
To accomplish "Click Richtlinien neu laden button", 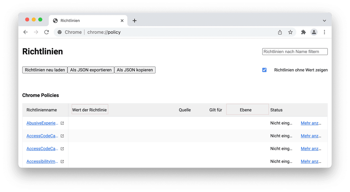I will click(45, 70).
